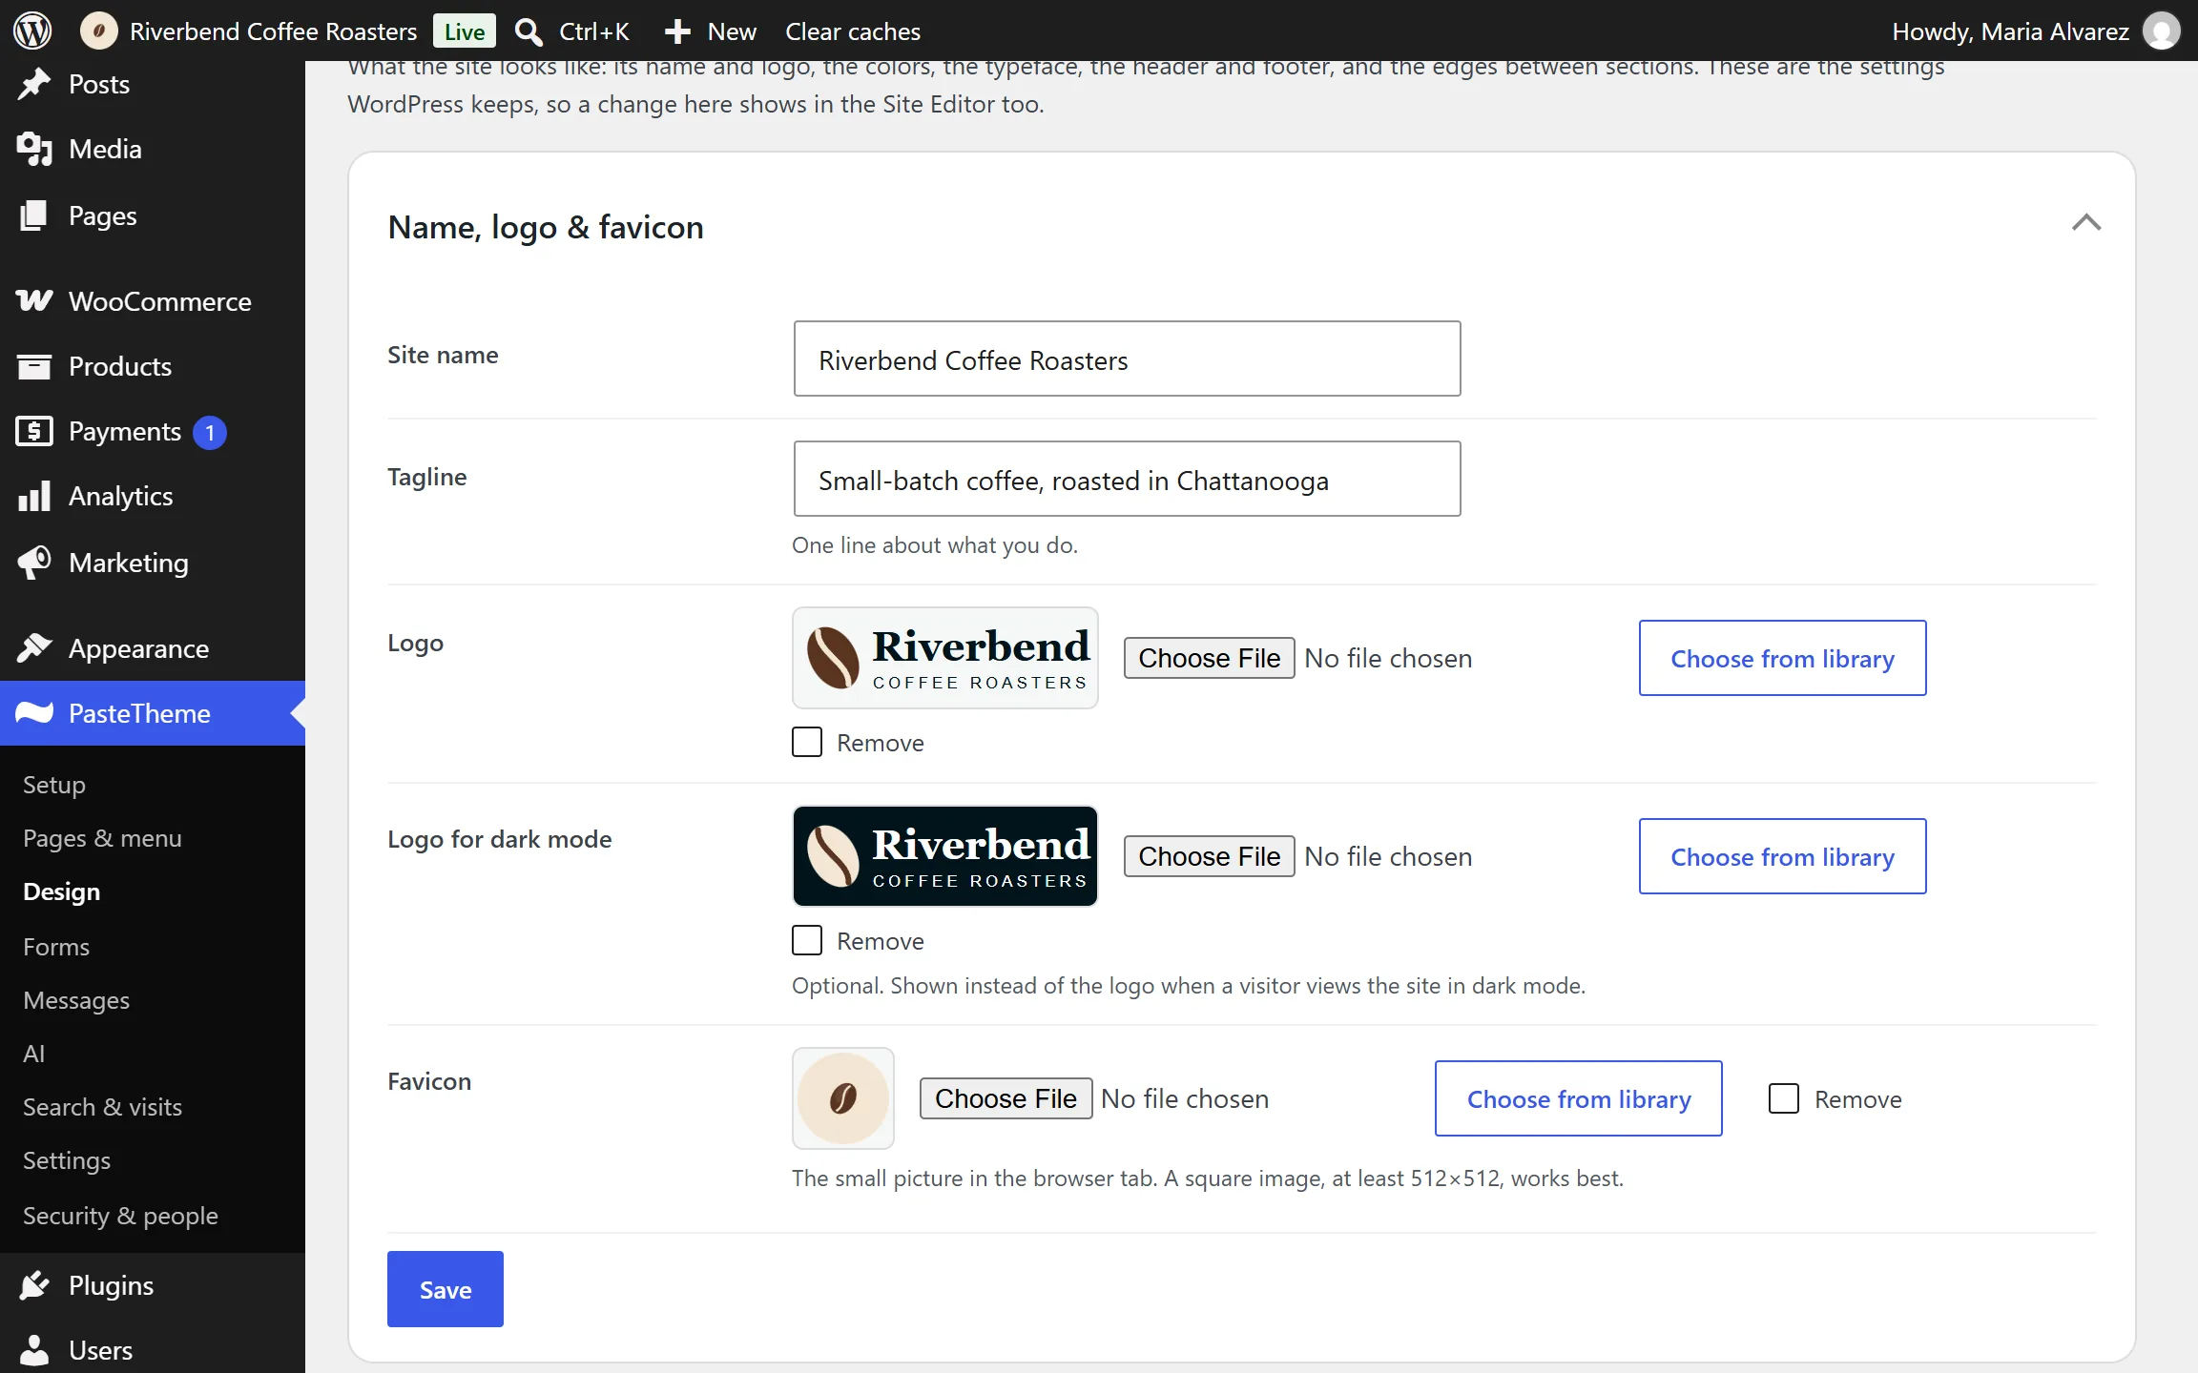Screen dimensions: 2198x1373
Task: Open the Setup submenu item
Action: point(54,785)
